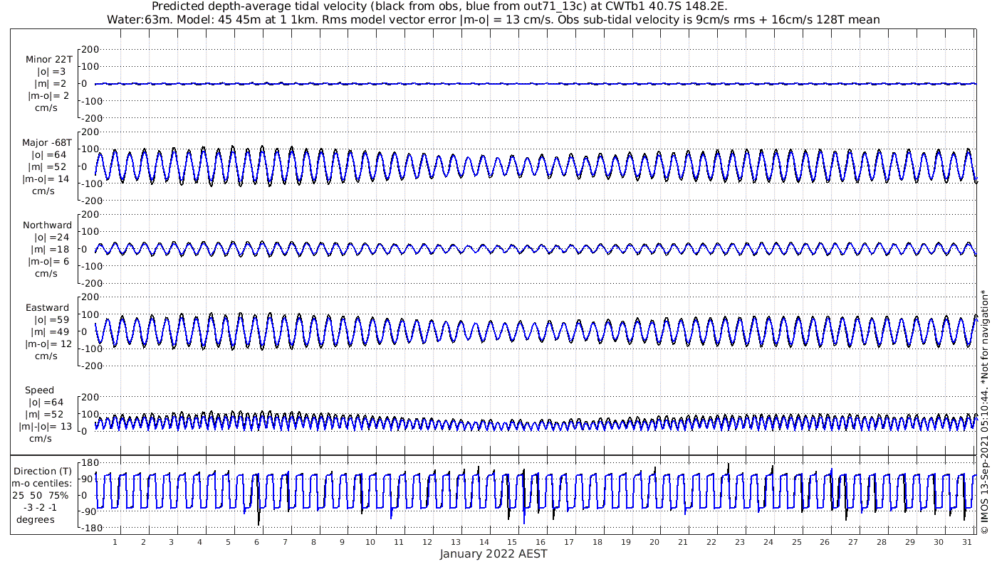Click '|m|-|o|= 13' in the Speed panel
This screenshot has width=997, height=569.
[x=46, y=427]
